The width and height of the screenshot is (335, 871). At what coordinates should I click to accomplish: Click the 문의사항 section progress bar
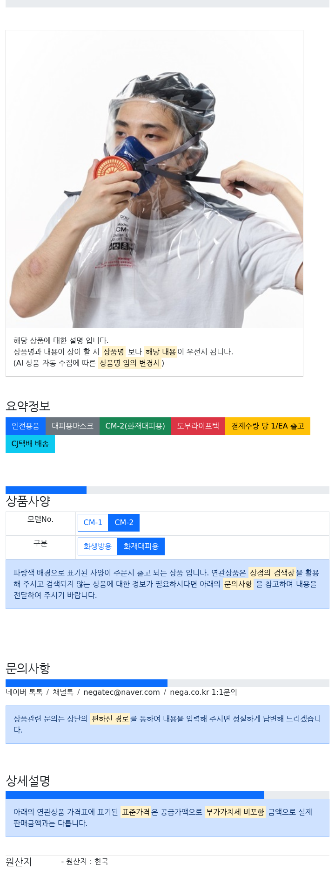167,683
